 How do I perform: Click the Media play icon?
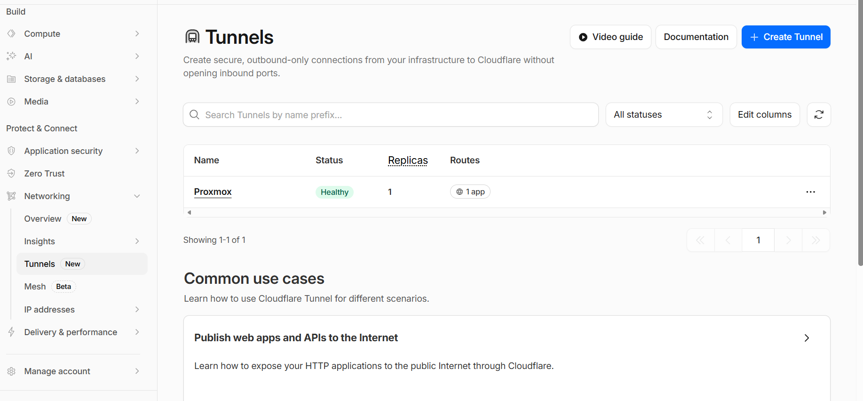(x=11, y=102)
